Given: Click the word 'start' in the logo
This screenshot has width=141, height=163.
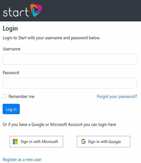Looking at the screenshot, I should pyautogui.click(x=16, y=12).
